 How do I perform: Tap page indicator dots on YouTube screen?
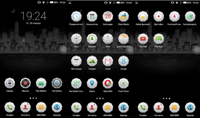click(x=166, y=98)
